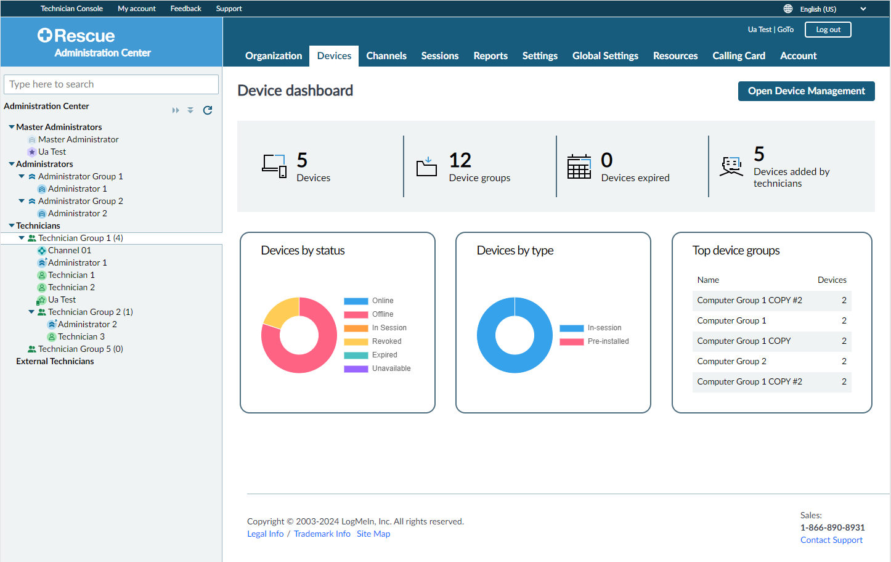Click the expand-all double-arrow icon in the tree toolbar
This screenshot has width=891, height=562.
(x=176, y=110)
